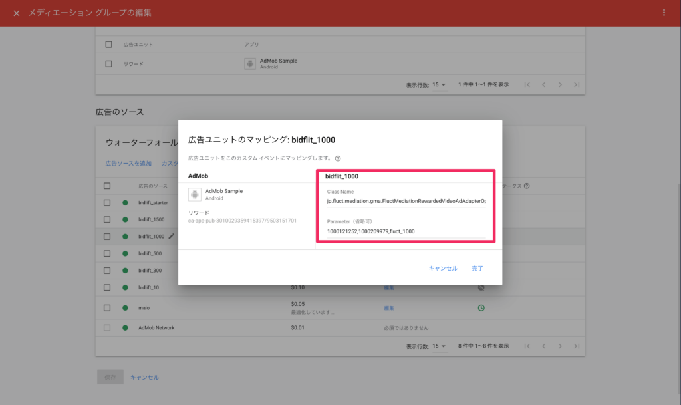Click 完了 to finish mapping
The image size is (681, 405).
pyautogui.click(x=477, y=268)
